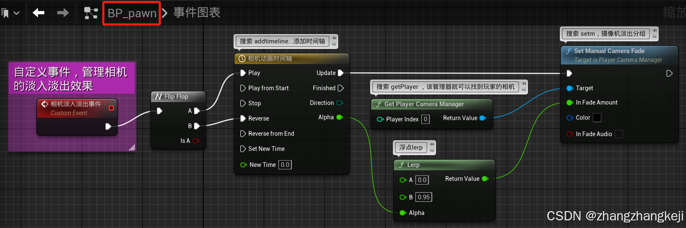Select the 相机动画时间轴 timeline node header
This screenshot has width=686, height=228.
[292, 59]
